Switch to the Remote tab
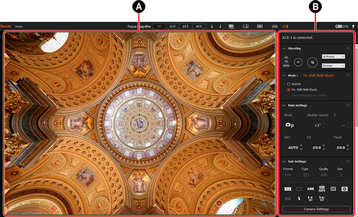Screen dimensions: 358x217 point(5,26)
